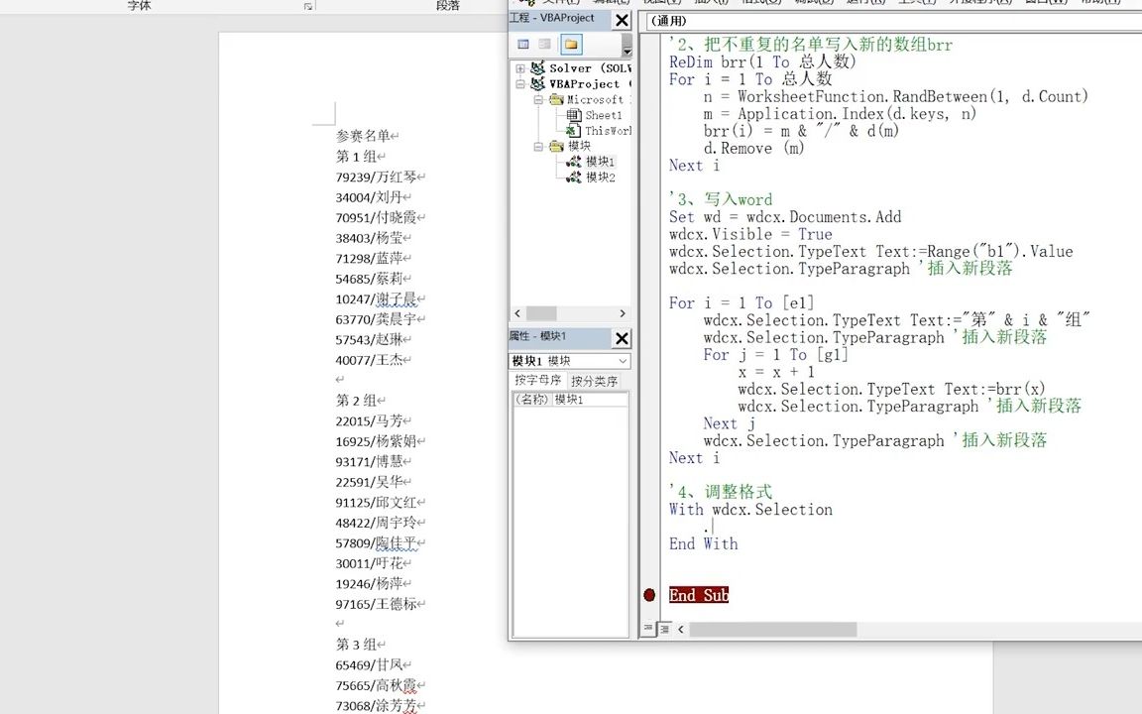The width and height of the screenshot is (1142, 714).
Task: Click the left arrow of the code scrollbar
Action: coord(680,629)
